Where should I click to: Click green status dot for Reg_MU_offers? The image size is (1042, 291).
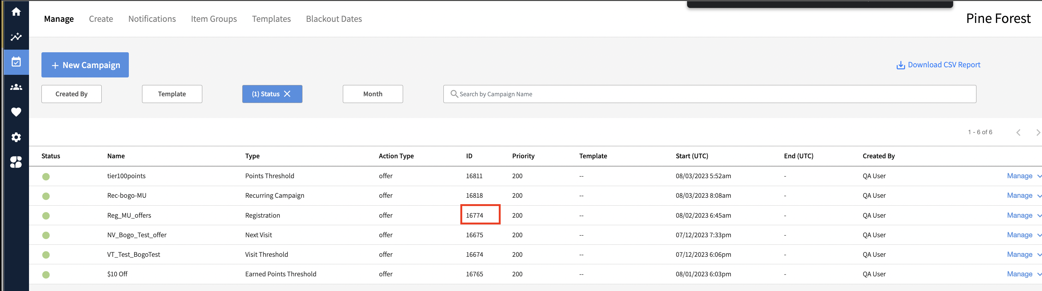[x=46, y=216]
